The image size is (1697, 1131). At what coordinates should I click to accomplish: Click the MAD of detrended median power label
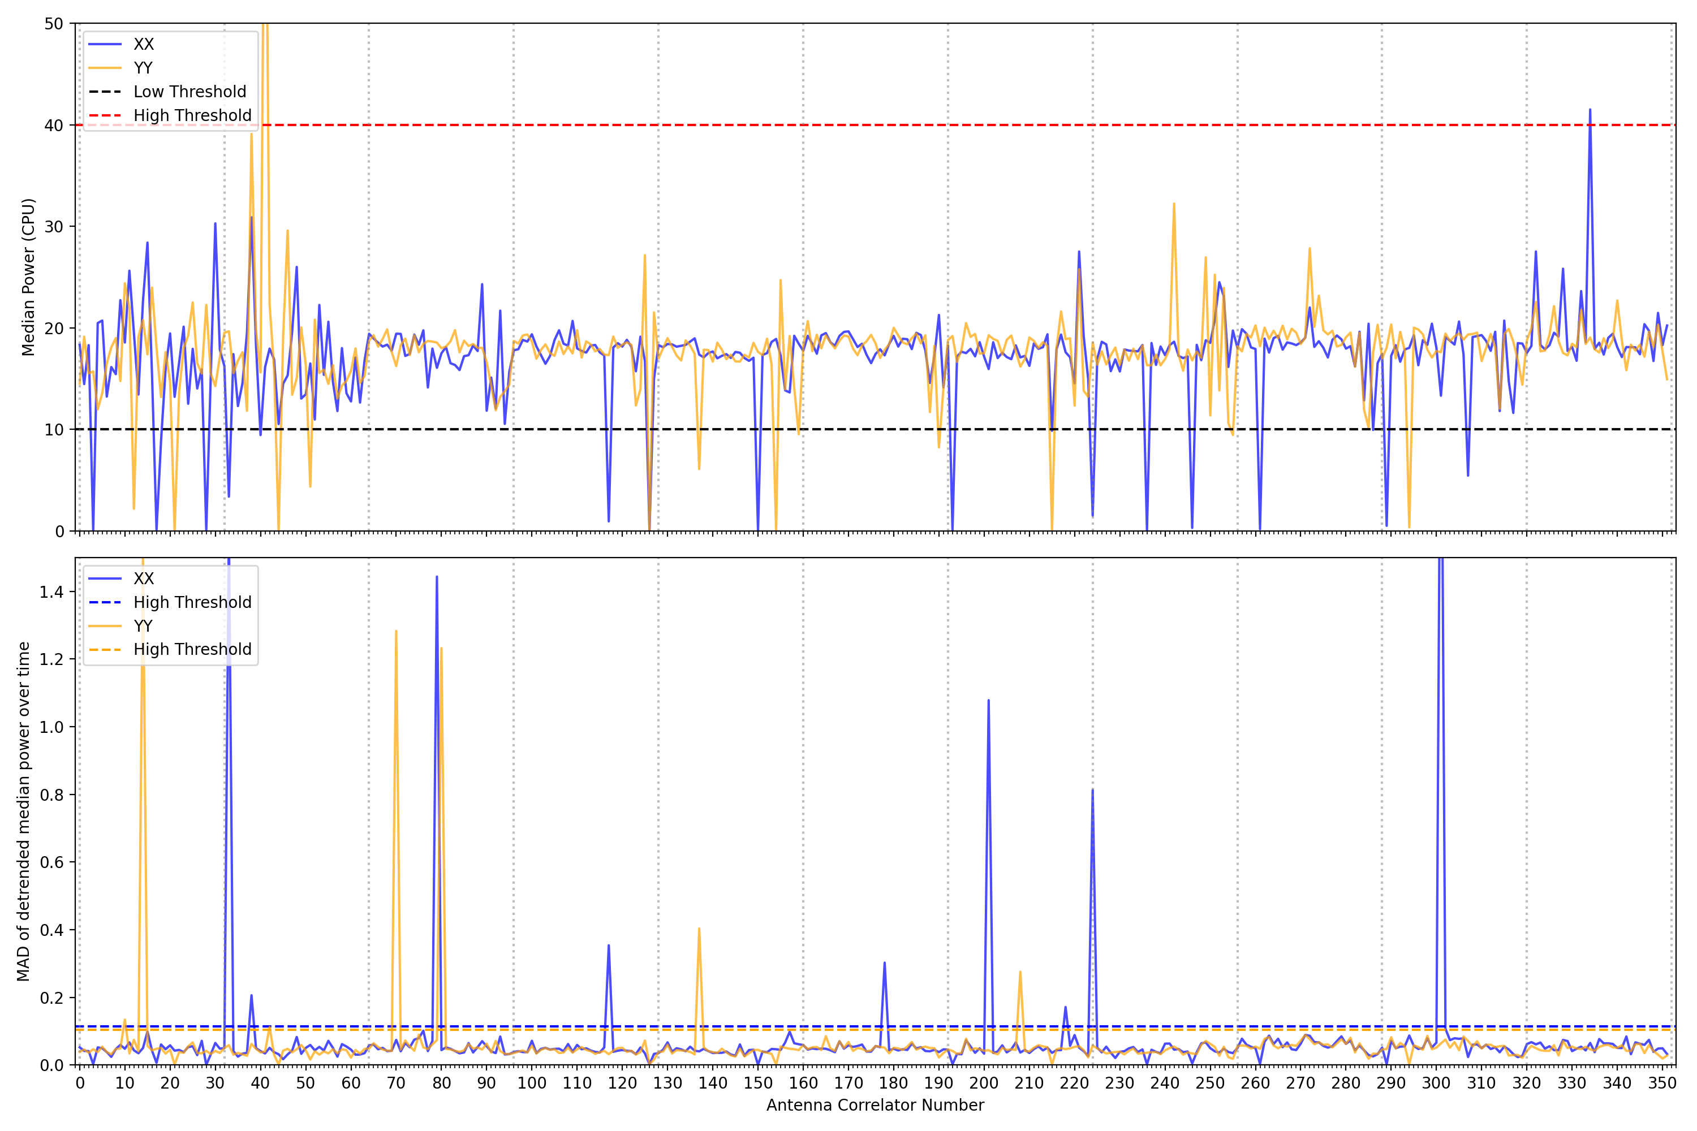tap(23, 811)
